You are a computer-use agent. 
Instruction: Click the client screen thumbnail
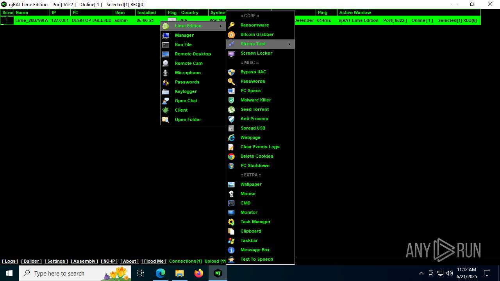click(x=7, y=20)
